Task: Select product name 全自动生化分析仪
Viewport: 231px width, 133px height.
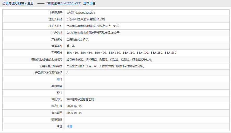Action: 77,39
